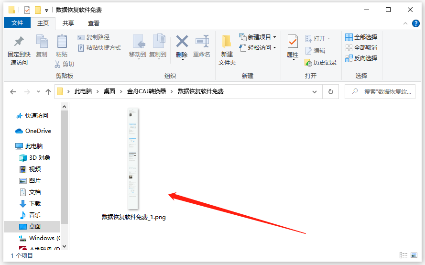
Task: Open Properties (属性) checkmark icon
Action: coord(293,42)
